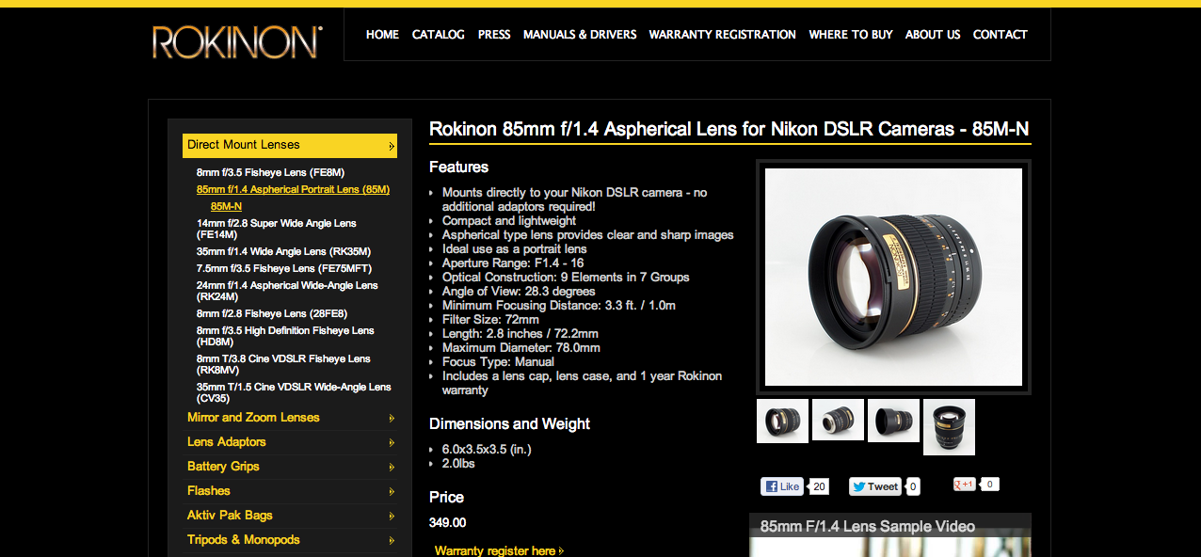Expand the Flashes category
Screen dimensions: 1201x557
click(290, 491)
